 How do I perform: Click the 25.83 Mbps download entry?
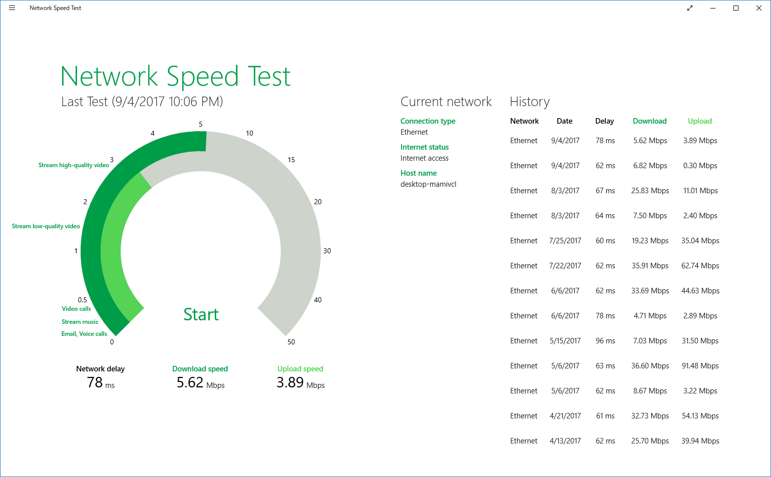tap(650, 191)
